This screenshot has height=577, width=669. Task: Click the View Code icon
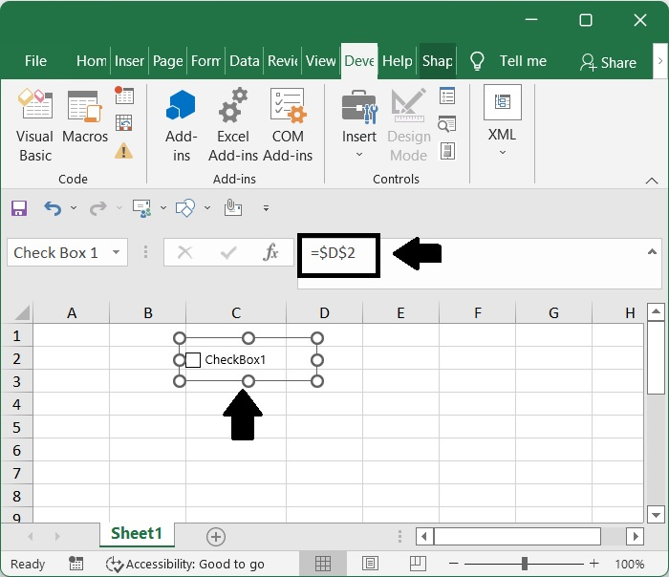[447, 124]
